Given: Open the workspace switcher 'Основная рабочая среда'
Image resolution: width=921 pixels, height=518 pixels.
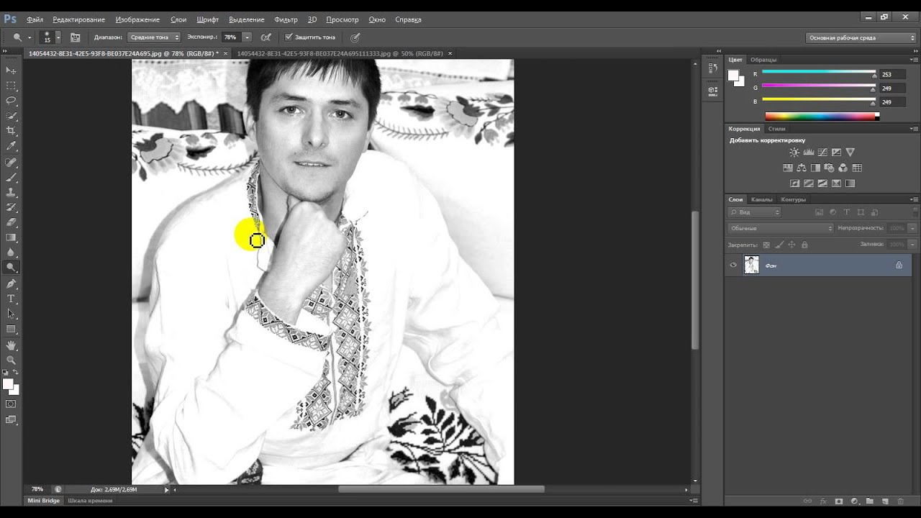Looking at the screenshot, I should point(861,37).
